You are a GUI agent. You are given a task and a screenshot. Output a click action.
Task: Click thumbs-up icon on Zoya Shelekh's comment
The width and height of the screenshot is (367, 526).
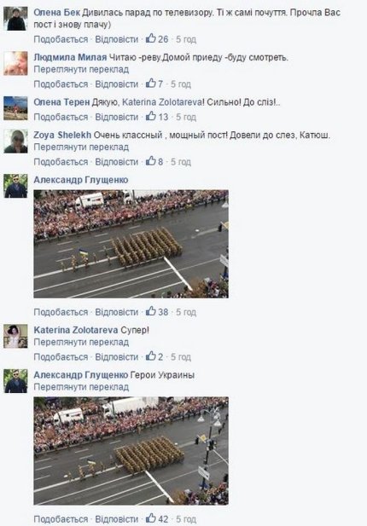pyautogui.click(x=151, y=161)
